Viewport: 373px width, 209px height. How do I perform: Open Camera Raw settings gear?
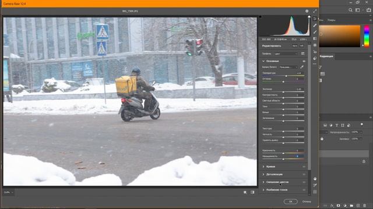307,11
